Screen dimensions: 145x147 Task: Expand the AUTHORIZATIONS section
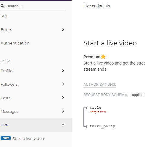[x=100, y=85]
